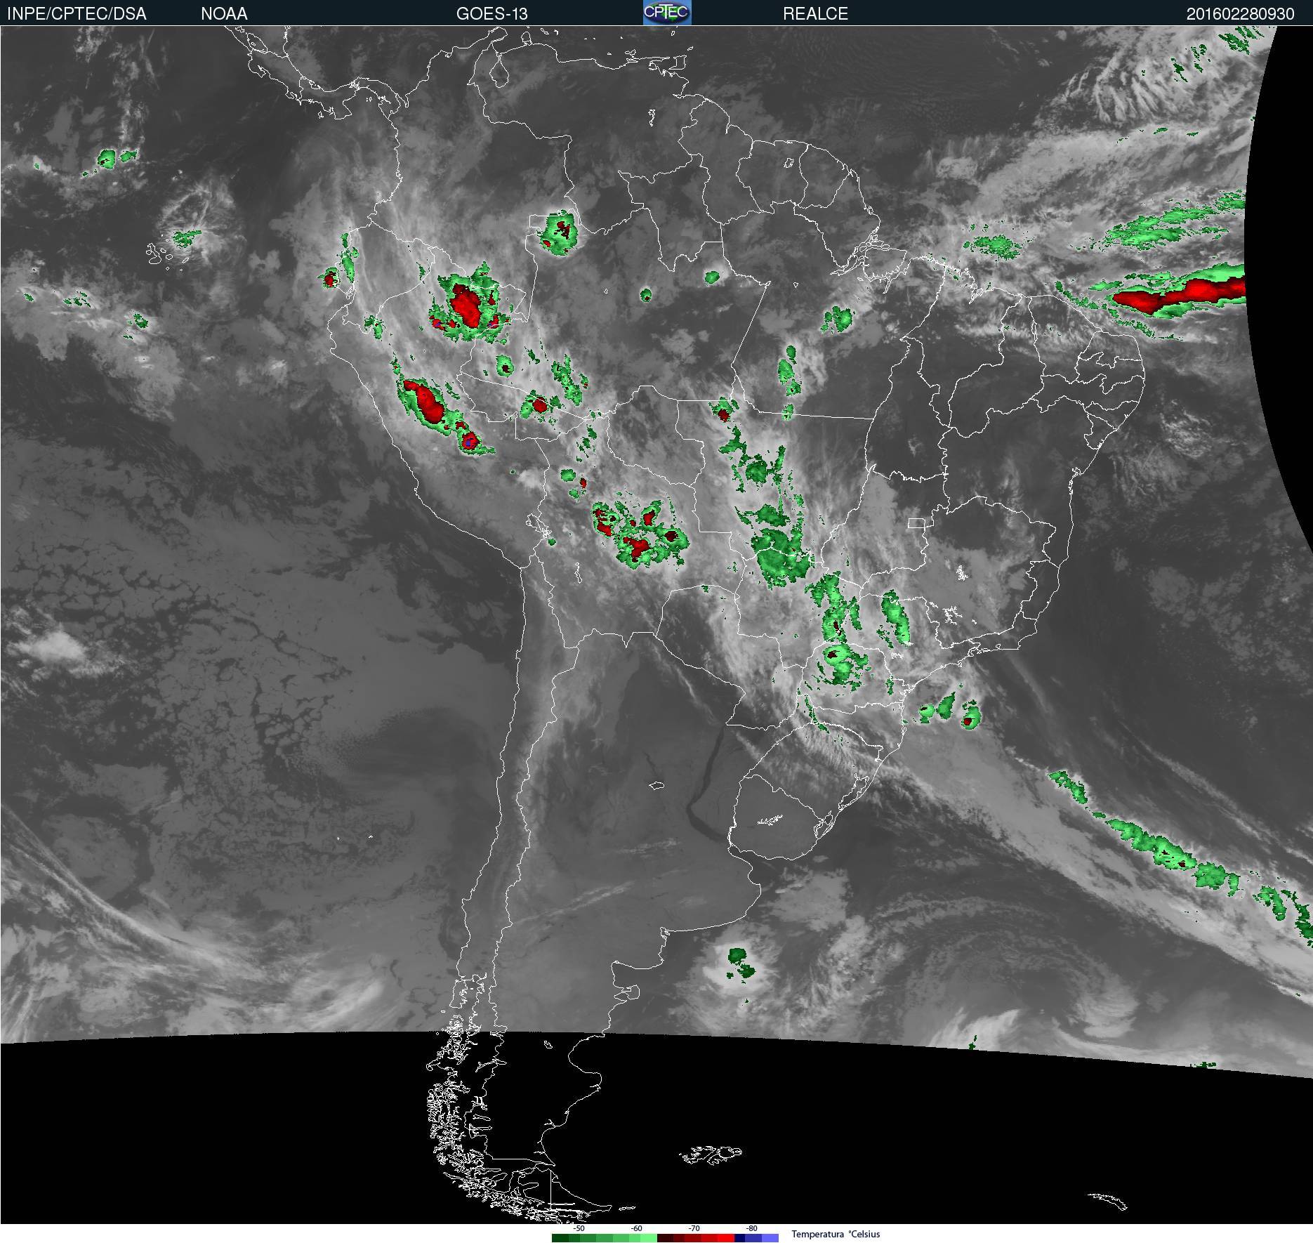1313x1243 pixels.
Task: Click the -80 legend value
Action: click(x=751, y=1228)
